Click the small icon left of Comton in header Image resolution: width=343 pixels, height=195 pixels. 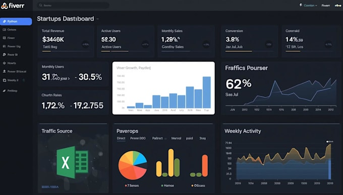pyautogui.click(x=301, y=5)
